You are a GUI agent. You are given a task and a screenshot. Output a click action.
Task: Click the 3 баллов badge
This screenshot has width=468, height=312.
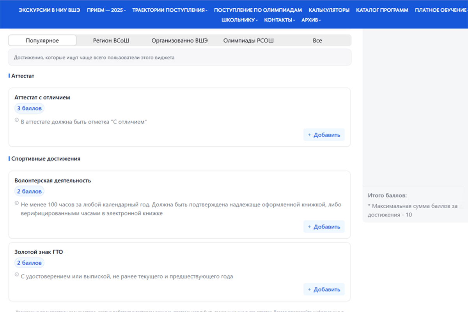pos(29,108)
